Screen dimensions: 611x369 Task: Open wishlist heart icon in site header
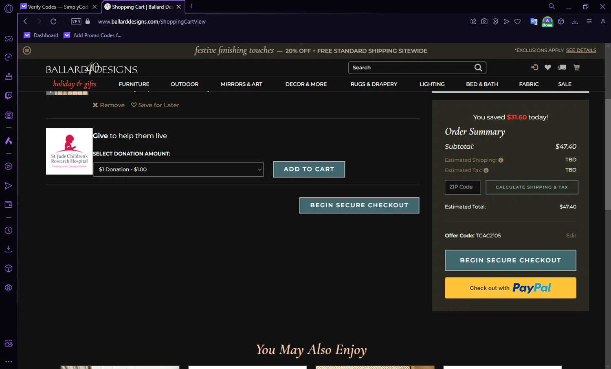pos(547,68)
